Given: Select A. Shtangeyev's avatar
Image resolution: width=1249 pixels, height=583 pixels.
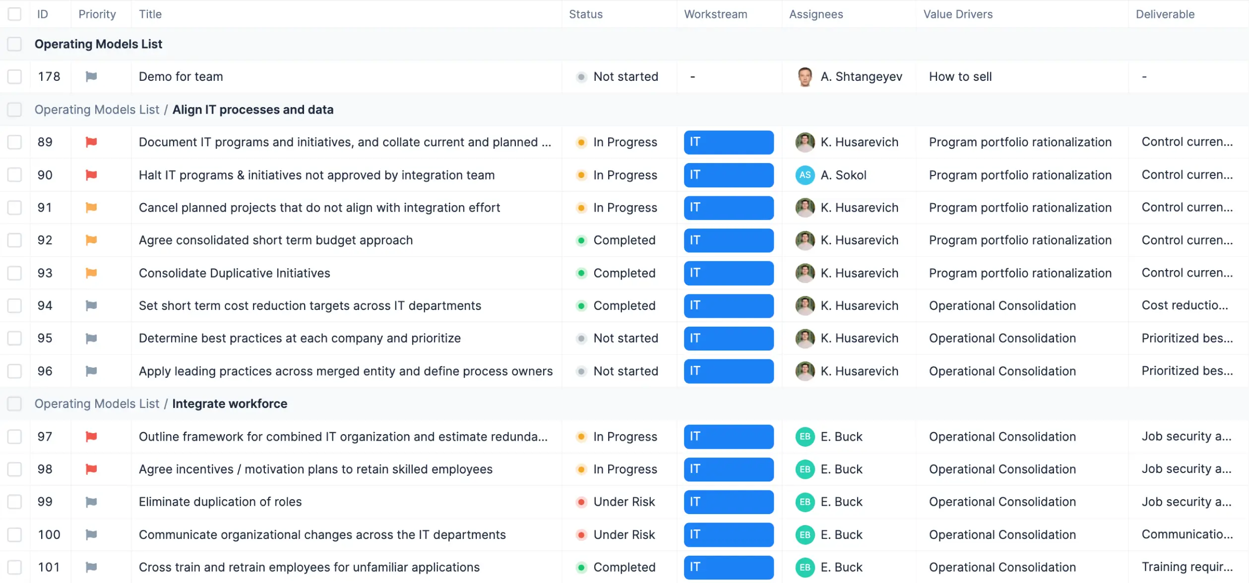Looking at the screenshot, I should [805, 77].
